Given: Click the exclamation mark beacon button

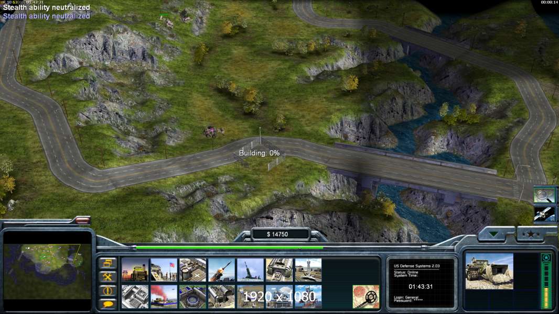Looking at the screenshot, I should click(x=107, y=290).
